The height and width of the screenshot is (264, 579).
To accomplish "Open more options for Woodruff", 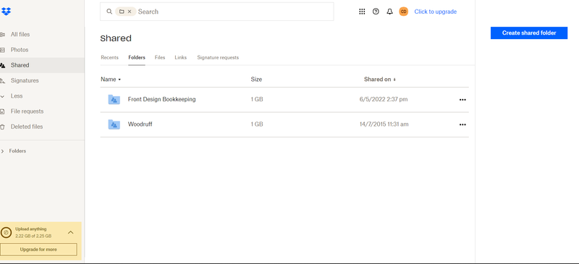I will [x=462, y=125].
